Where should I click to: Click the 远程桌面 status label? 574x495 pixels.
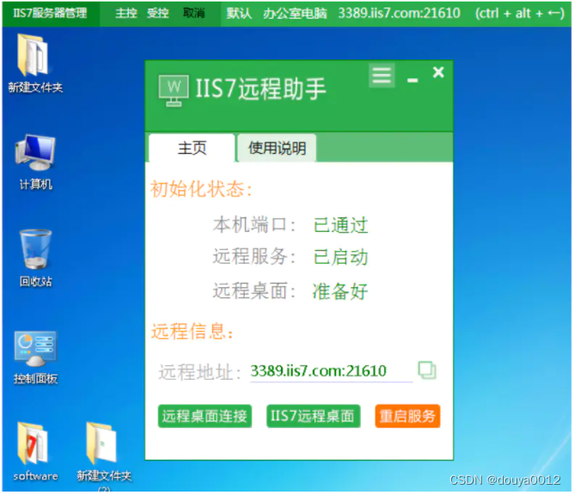[253, 291]
